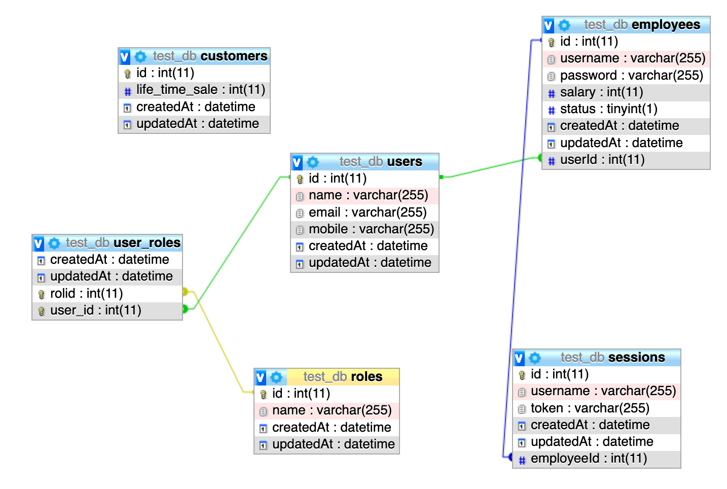The image size is (727, 489).
Task: Open options for the customers table
Action: pos(140,56)
